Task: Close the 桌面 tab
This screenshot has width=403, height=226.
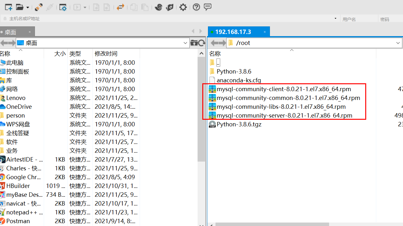Action: coord(30,32)
